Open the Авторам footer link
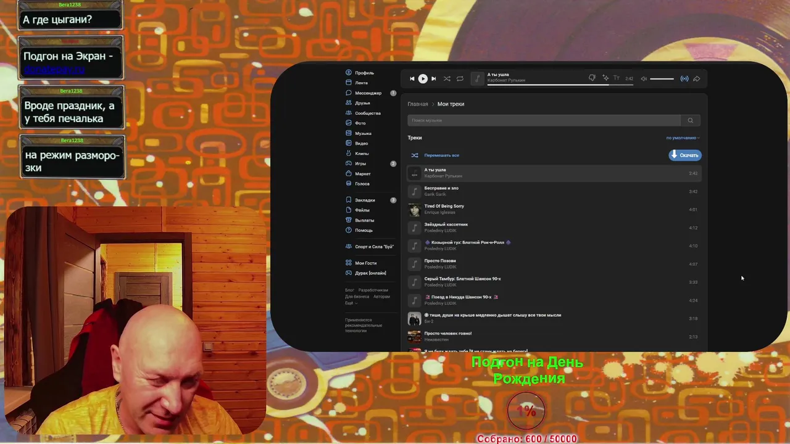 coord(381,297)
